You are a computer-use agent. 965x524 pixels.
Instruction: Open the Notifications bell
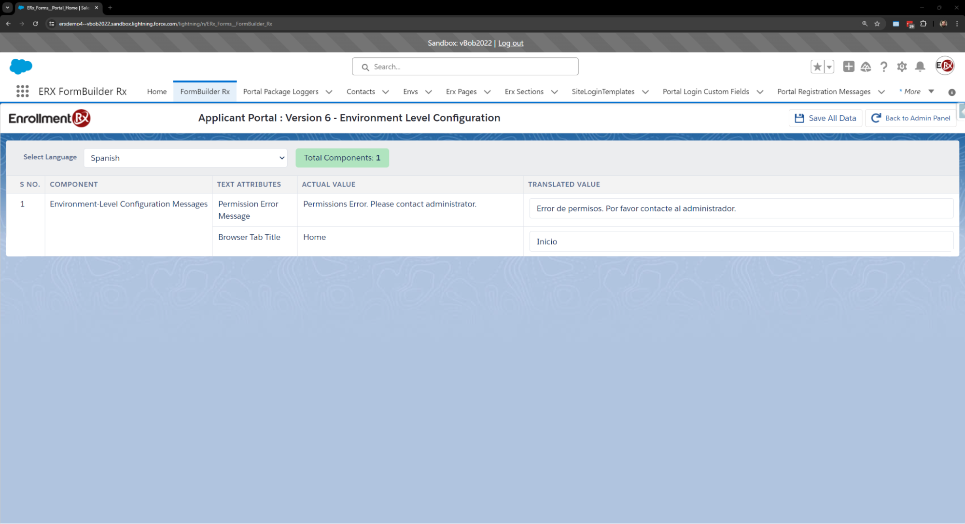coord(920,67)
